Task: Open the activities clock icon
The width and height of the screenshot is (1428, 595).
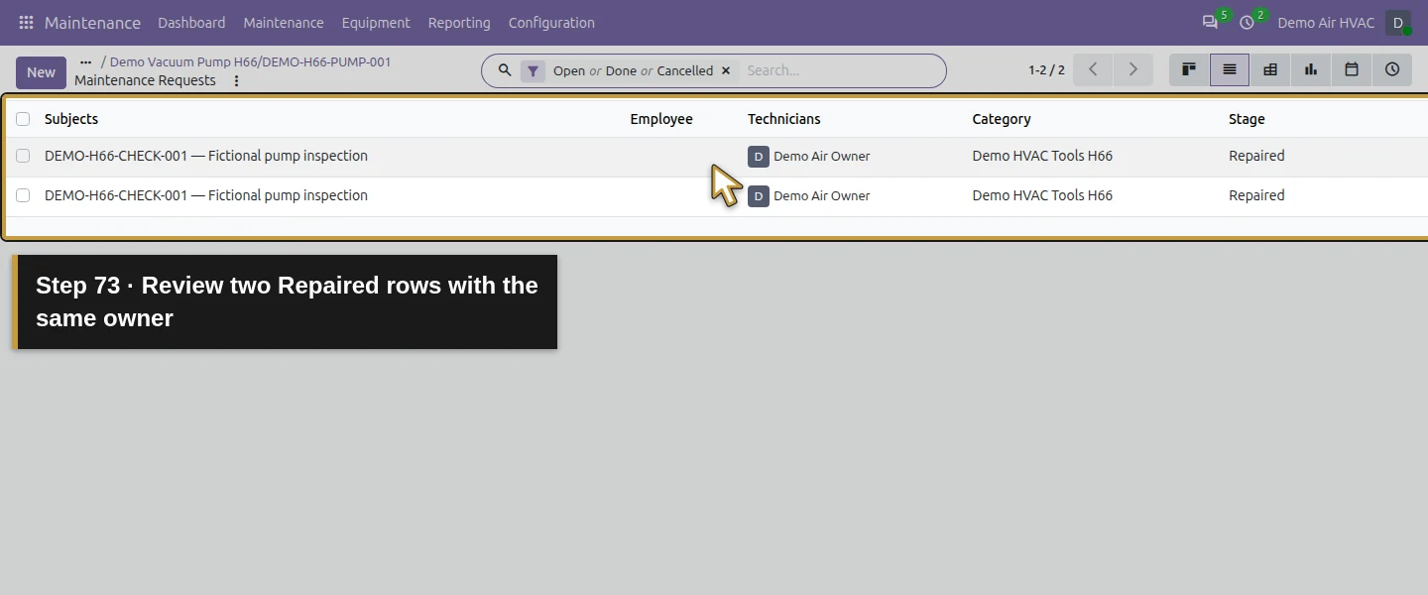Action: (x=1248, y=22)
